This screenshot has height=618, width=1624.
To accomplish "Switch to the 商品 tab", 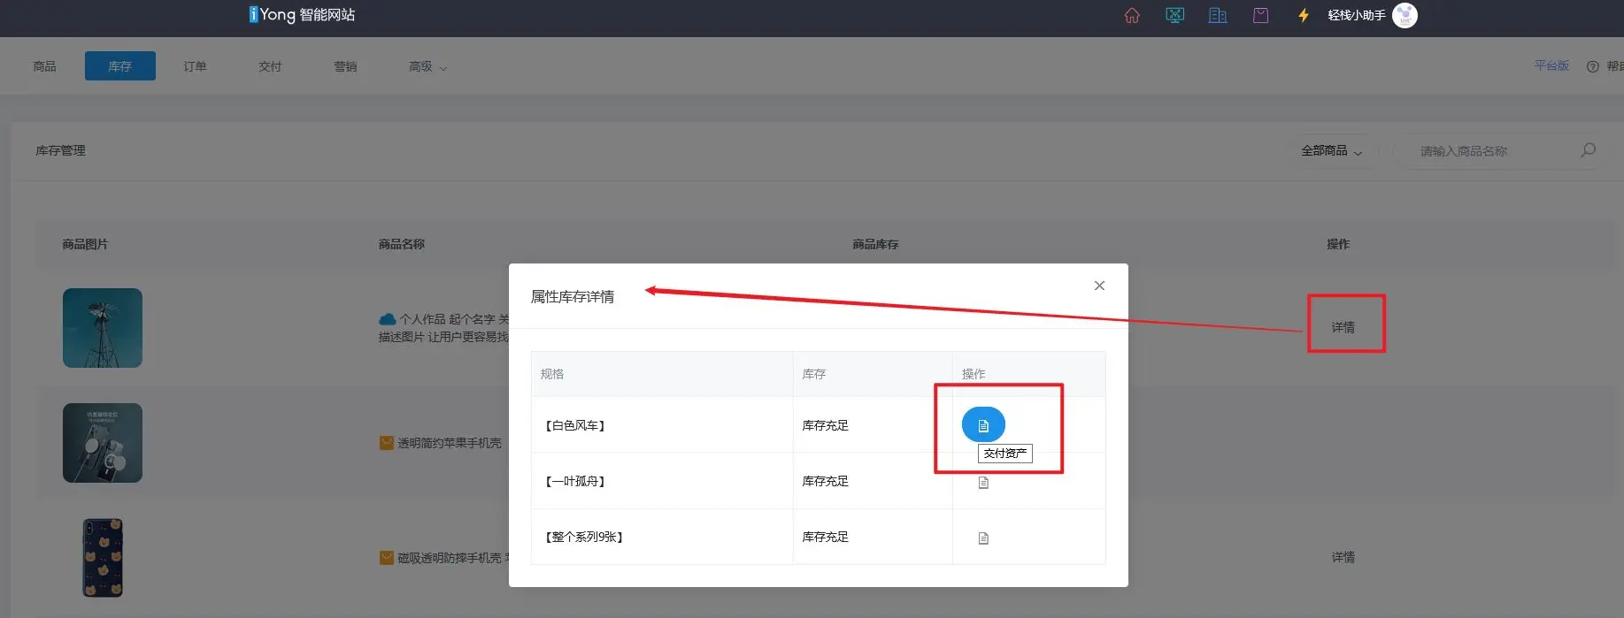I will pos(44,67).
